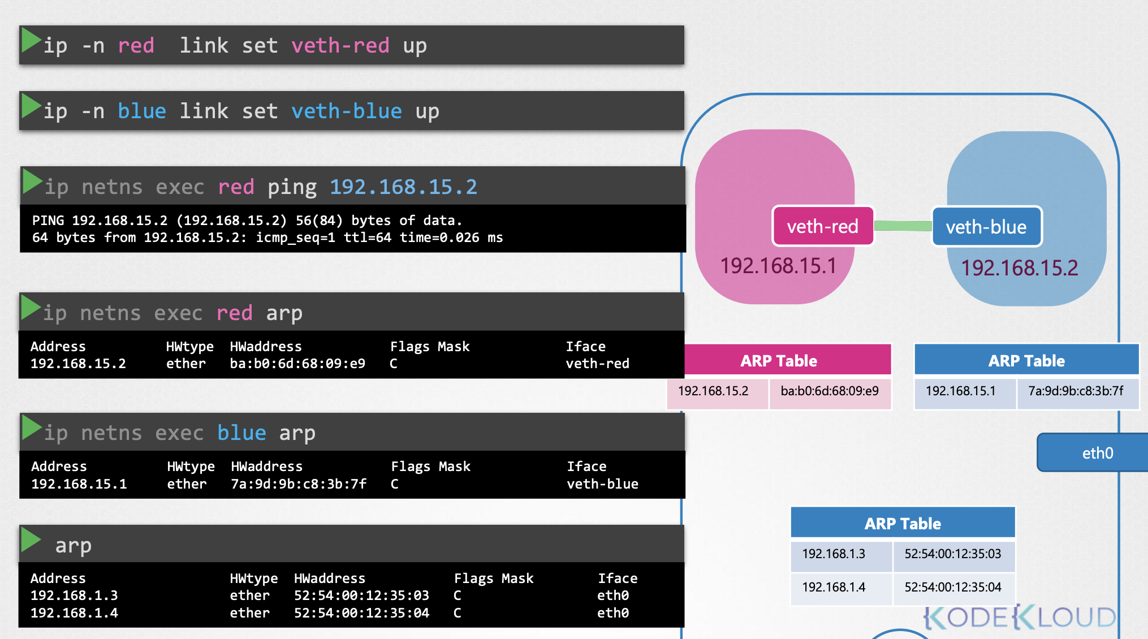Click ba:b0:6d:68:09:e9 in red arp terminal output
Image resolution: width=1148 pixels, height=639 pixels.
[297, 364]
